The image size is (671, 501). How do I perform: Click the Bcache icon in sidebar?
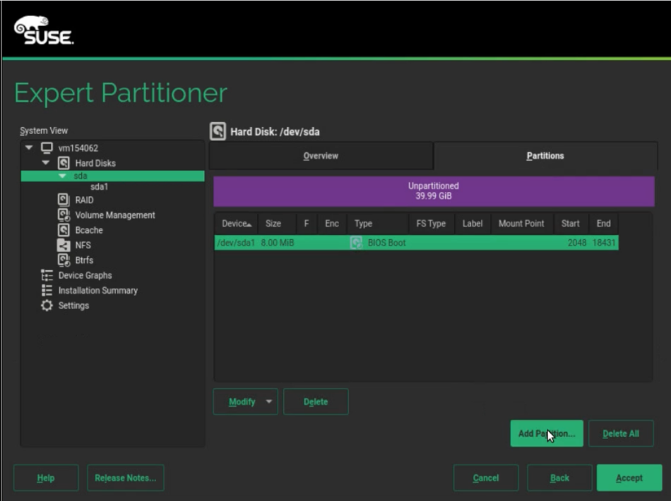coord(64,230)
